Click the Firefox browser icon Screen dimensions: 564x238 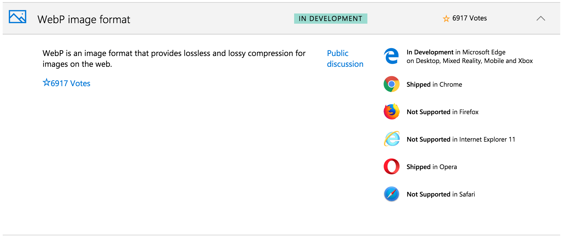coord(391,111)
